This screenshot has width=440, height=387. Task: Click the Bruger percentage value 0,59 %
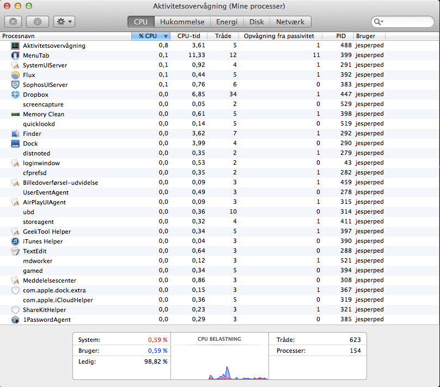[x=157, y=351]
